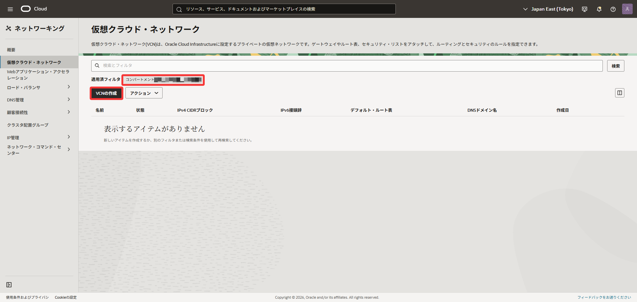Click the search icon in the top bar
This screenshot has height=302, width=637.
point(179,9)
